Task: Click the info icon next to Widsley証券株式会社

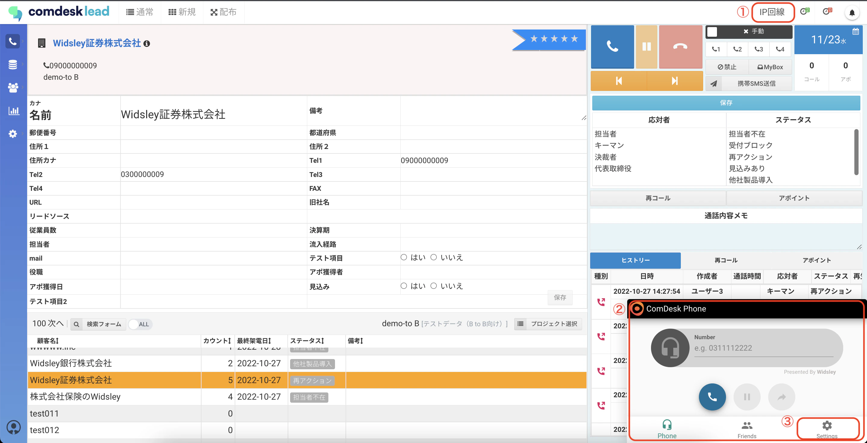Action: coord(146,43)
